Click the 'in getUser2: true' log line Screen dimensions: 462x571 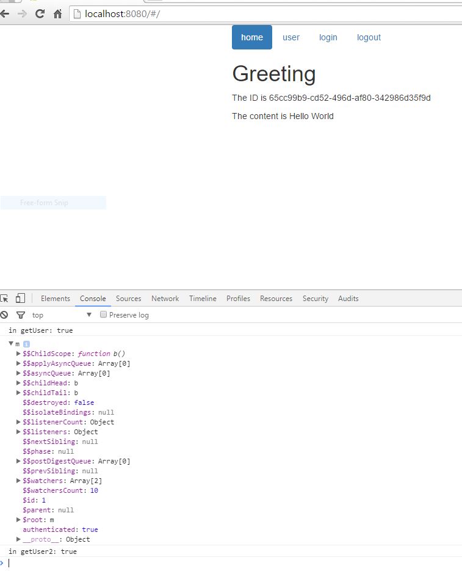(43, 551)
